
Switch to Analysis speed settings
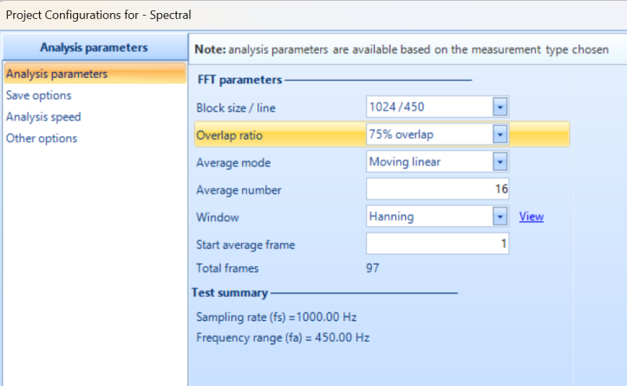43,117
